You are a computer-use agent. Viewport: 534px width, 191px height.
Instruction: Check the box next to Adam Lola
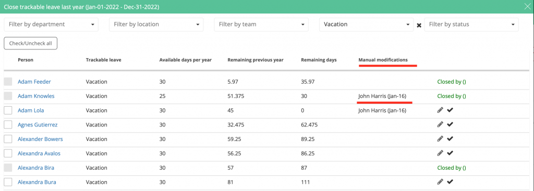[8, 110]
